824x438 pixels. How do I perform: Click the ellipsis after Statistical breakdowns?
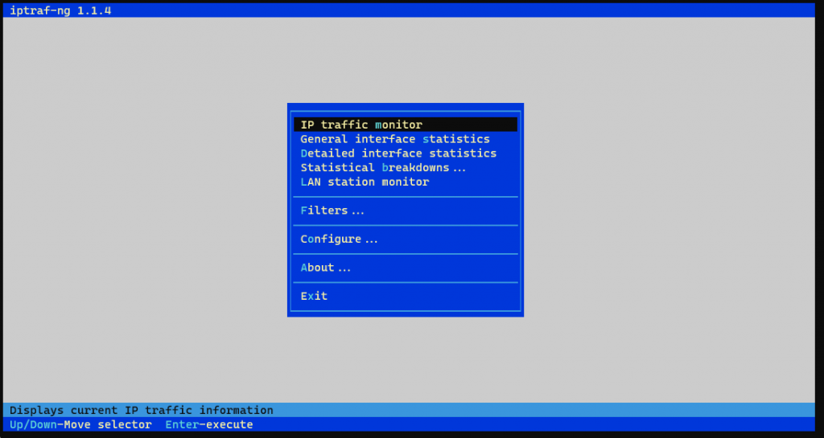pyautogui.click(x=459, y=169)
